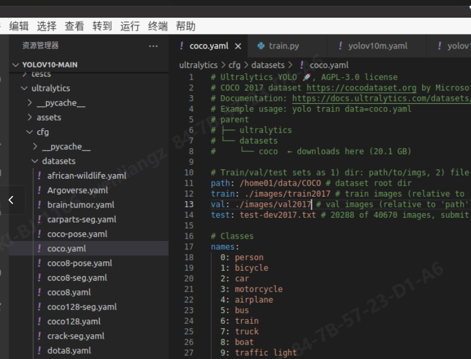The image size is (471, 359).
Task: Collapse the YOLOV10-MAIN root folder
Action: pos(16,65)
